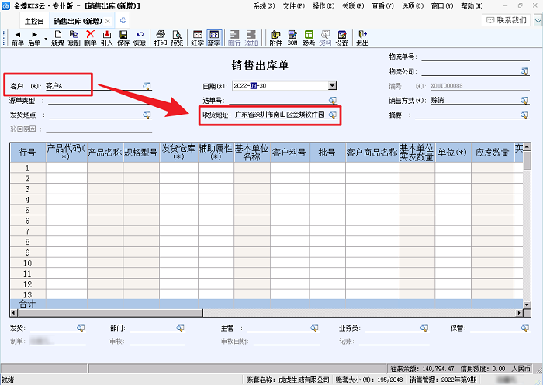Screen dimensions: 543x385
Task: Open the 文件 (File) menu
Action: [292, 5]
